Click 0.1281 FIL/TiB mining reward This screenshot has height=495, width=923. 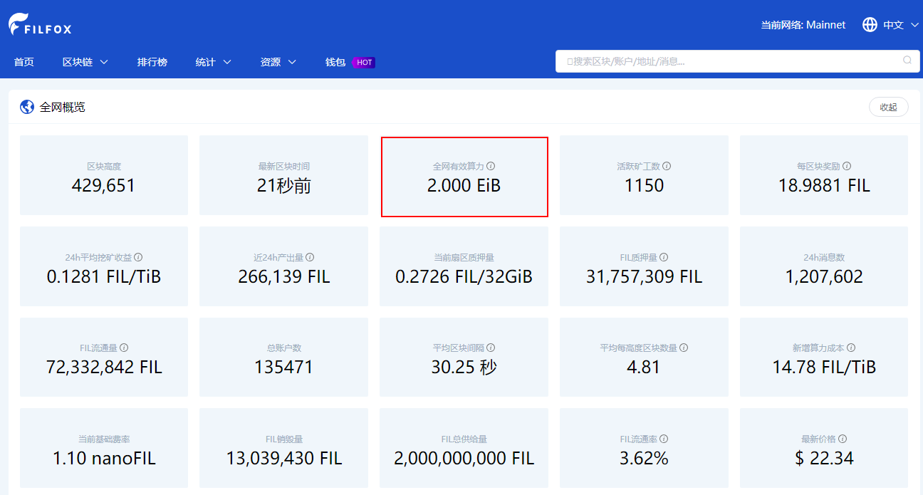104,277
